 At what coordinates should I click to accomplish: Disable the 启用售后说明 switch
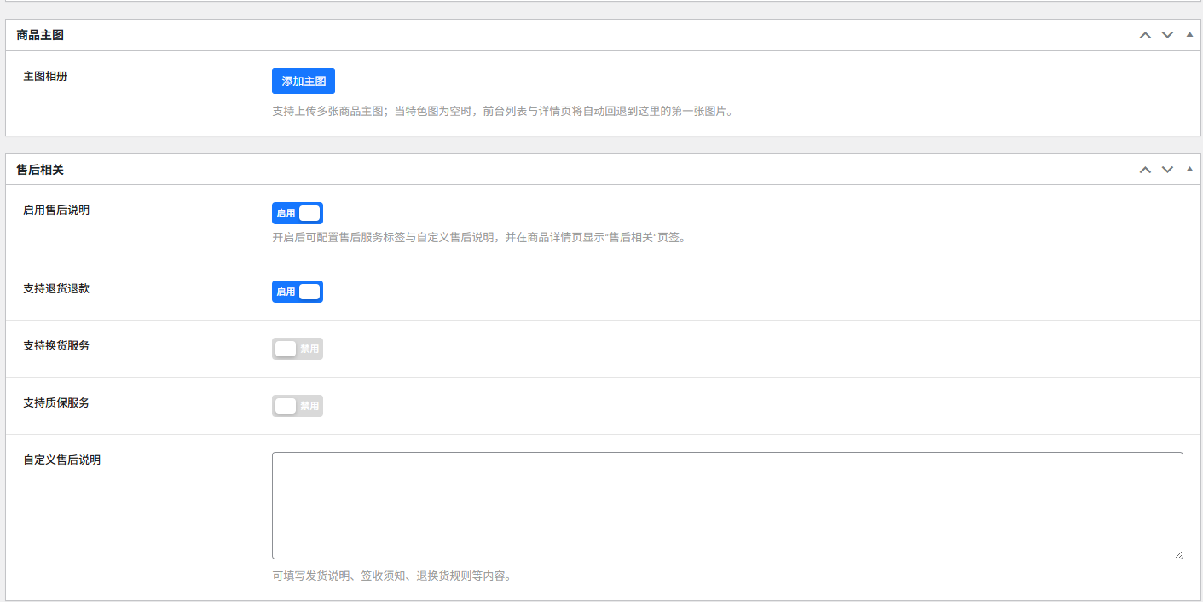pyautogui.click(x=298, y=213)
